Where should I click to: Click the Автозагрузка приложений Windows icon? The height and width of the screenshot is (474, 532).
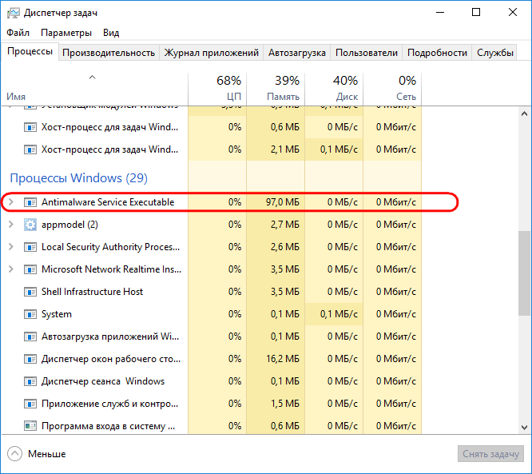point(30,337)
